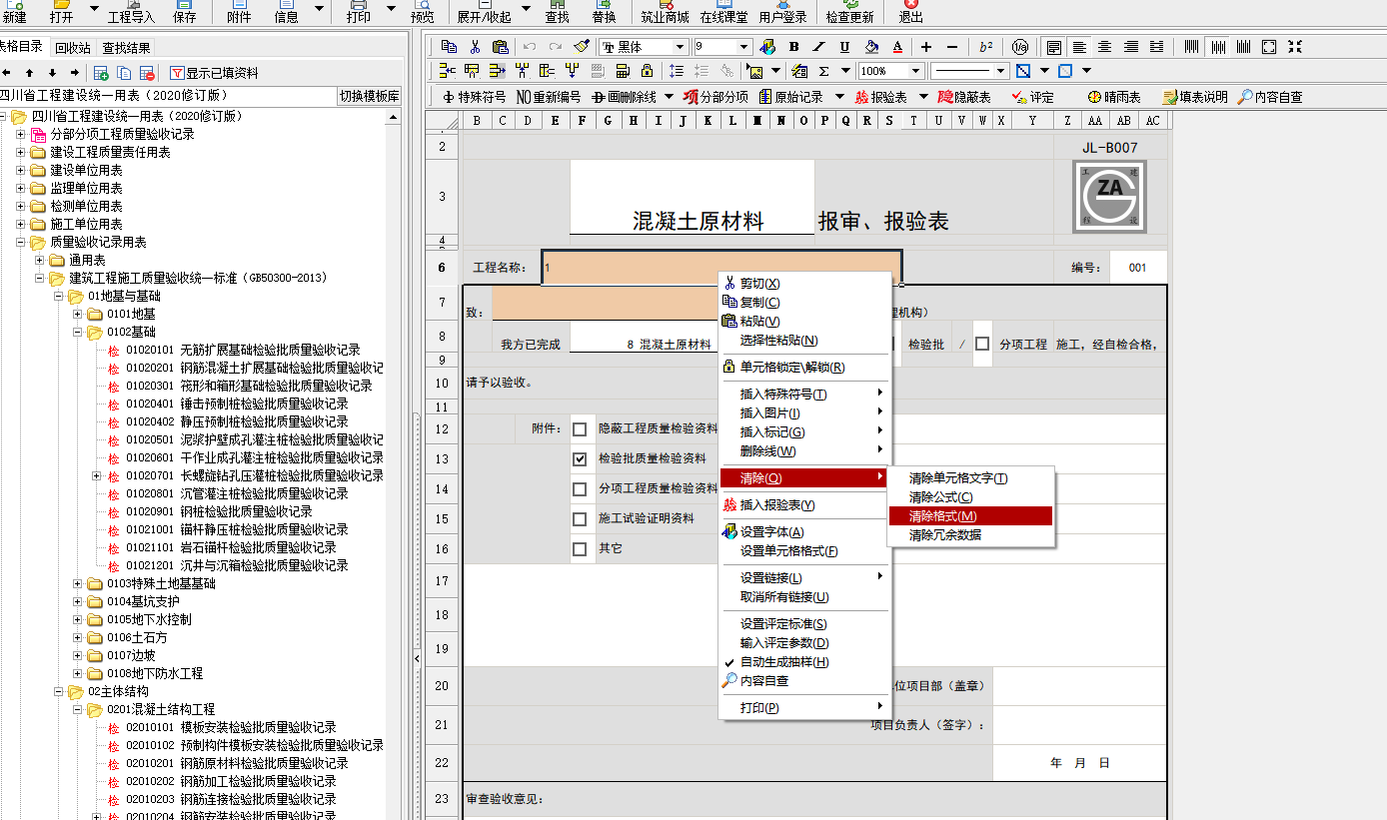Click the scissors cut icon in toolbar

coord(475,47)
